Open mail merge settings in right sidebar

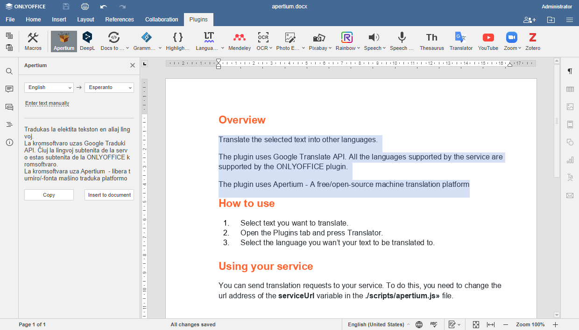click(570, 195)
